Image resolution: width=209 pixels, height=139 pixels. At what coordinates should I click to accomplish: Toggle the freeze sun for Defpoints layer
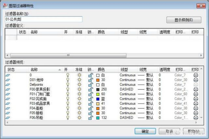[x=79, y=85]
